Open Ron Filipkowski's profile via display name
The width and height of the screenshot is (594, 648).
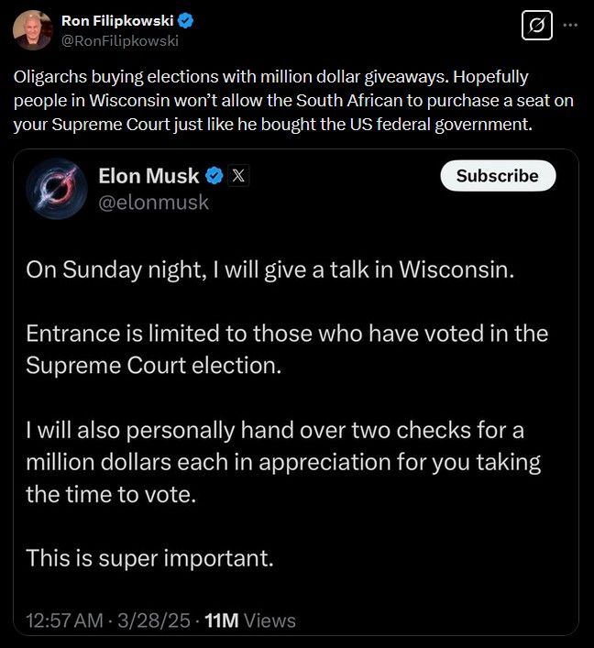[116, 20]
